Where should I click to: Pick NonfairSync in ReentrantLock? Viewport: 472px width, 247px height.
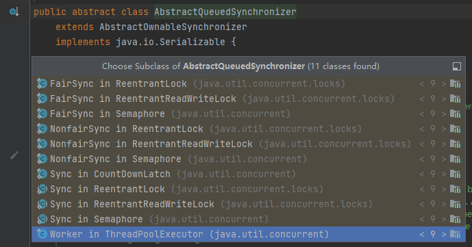[x=249, y=129]
